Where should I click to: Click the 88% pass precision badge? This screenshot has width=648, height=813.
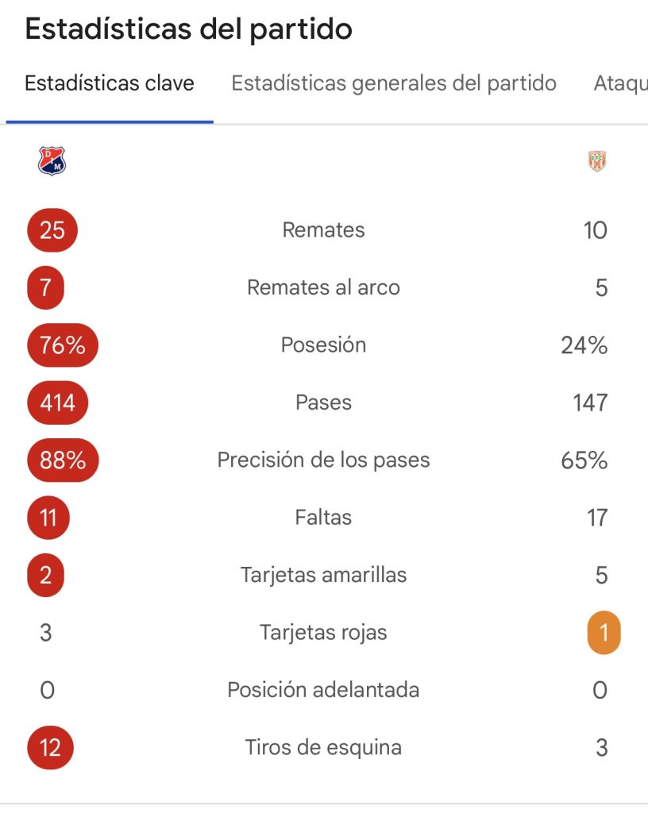click(x=63, y=460)
